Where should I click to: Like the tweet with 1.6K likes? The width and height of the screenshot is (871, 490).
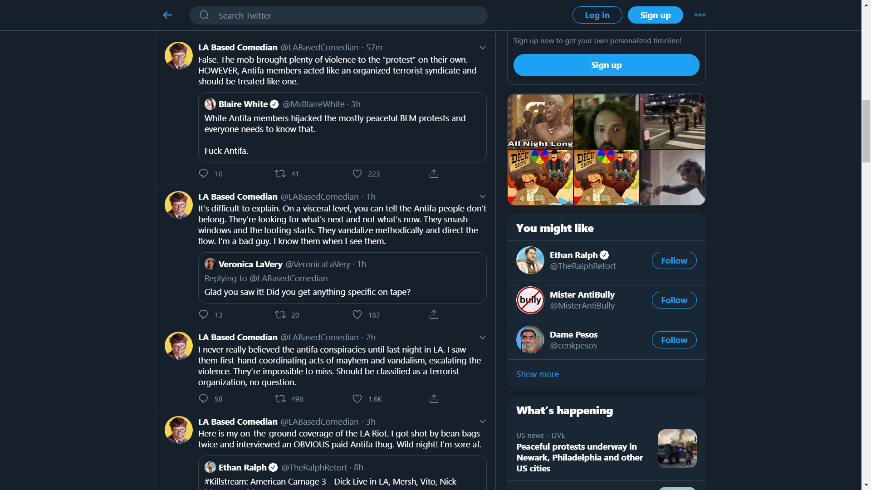(x=357, y=399)
